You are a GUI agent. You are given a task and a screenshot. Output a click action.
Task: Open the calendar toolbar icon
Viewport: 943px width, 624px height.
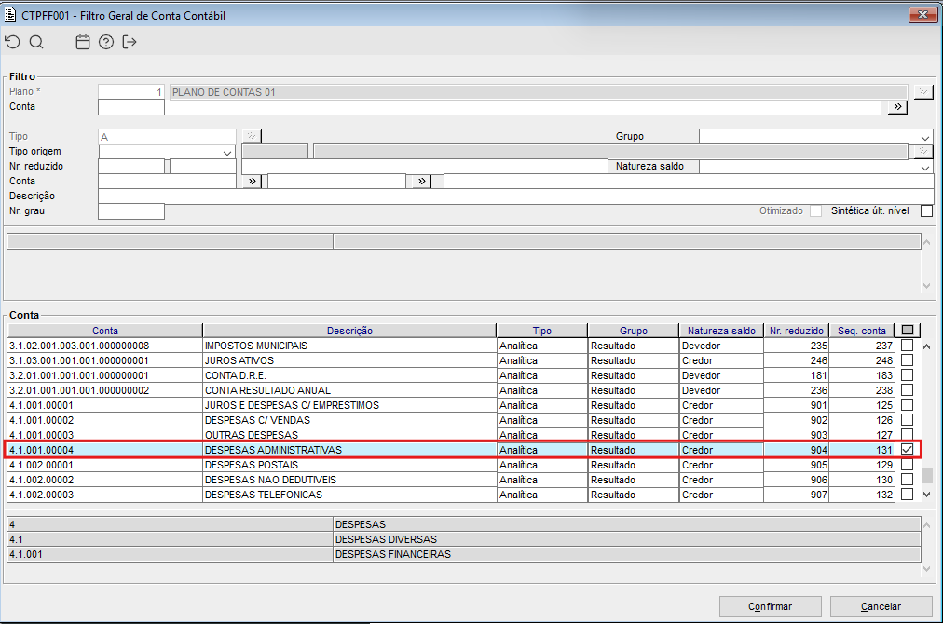point(83,42)
